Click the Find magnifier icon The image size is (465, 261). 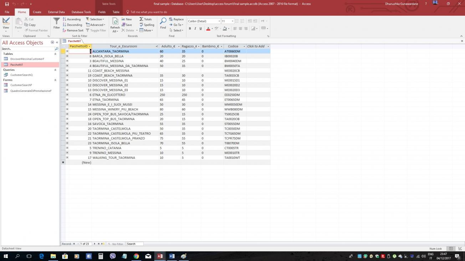click(x=163, y=21)
